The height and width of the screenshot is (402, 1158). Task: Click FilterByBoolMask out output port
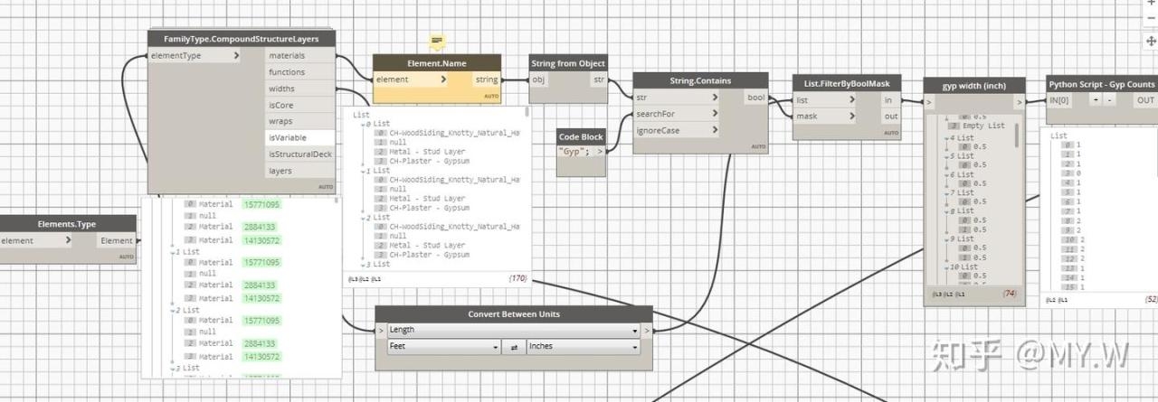pos(890,117)
